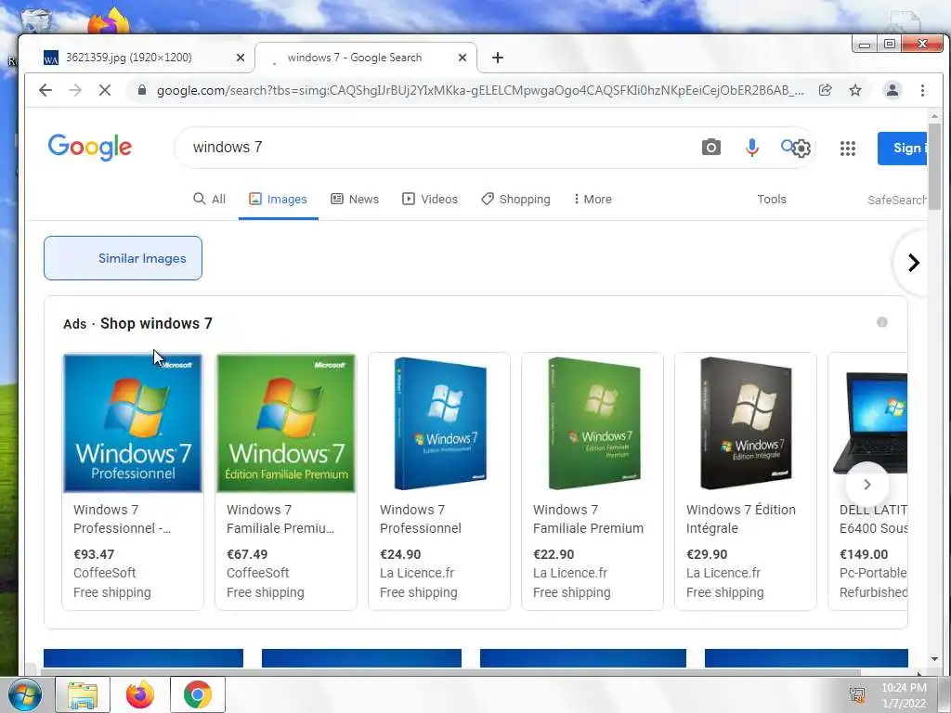Close the 3621359.jpg tab

click(x=241, y=58)
